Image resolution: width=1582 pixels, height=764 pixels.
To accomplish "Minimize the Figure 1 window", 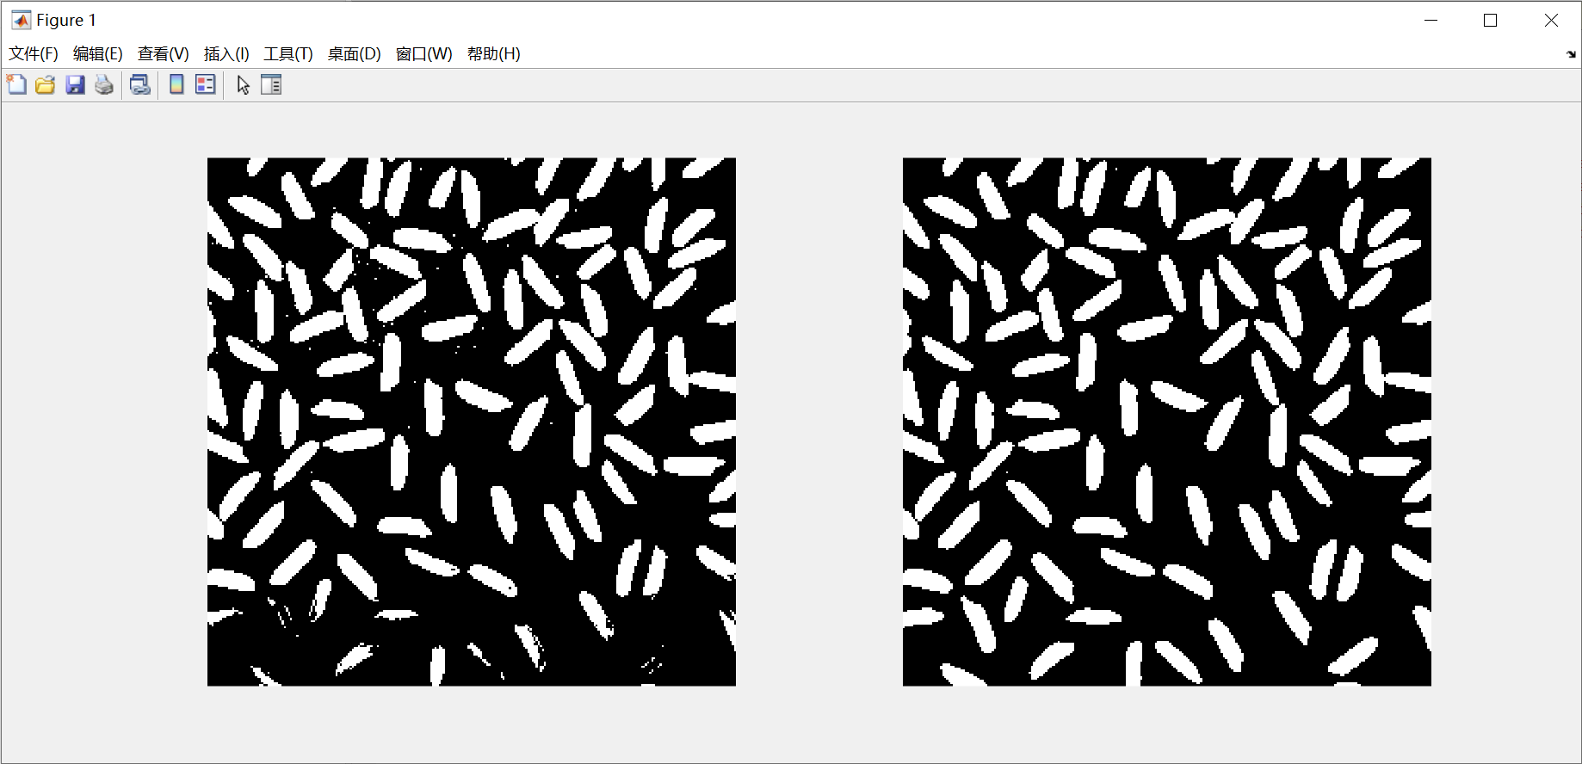I will (1431, 20).
